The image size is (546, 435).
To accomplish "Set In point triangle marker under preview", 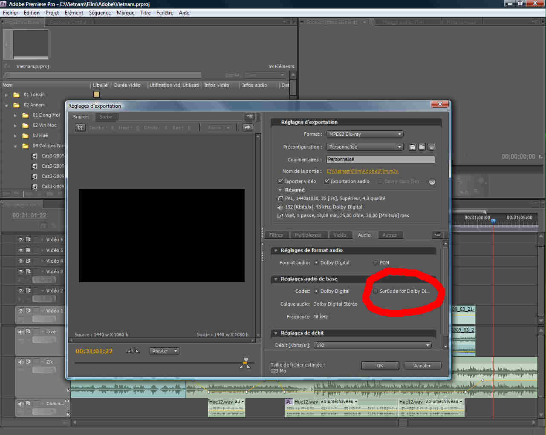I will (x=129, y=351).
